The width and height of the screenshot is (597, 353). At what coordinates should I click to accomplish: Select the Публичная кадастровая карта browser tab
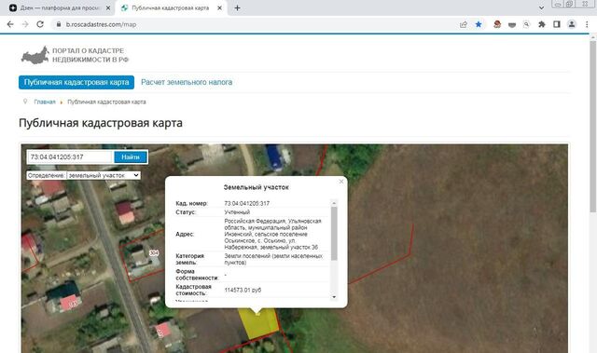172,8
